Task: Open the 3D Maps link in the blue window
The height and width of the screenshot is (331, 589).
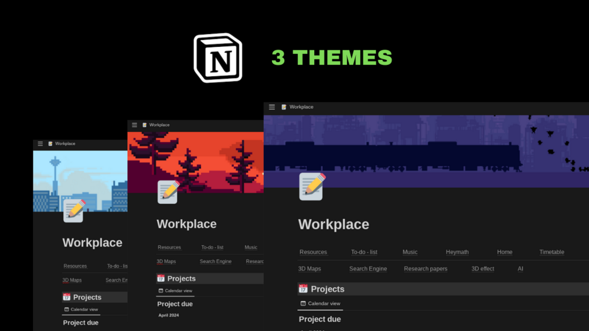Action: 72,280
